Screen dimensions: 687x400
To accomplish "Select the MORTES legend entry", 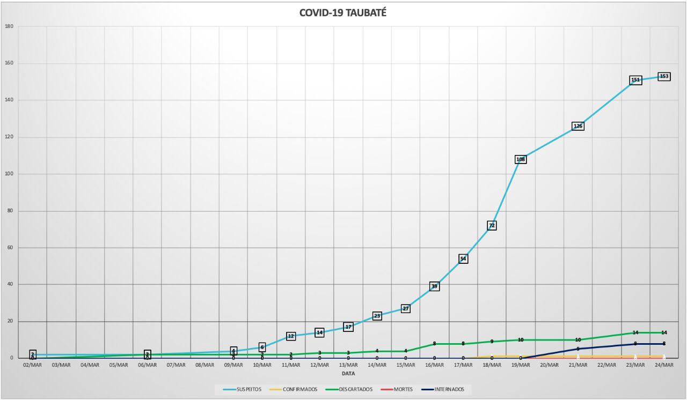I will tap(403, 389).
